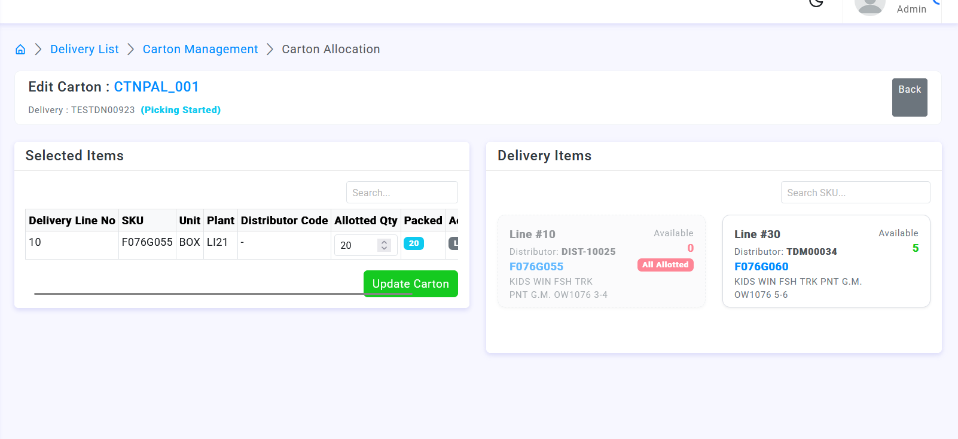
Task: Click the Back button
Action: pyautogui.click(x=910, y=97)
